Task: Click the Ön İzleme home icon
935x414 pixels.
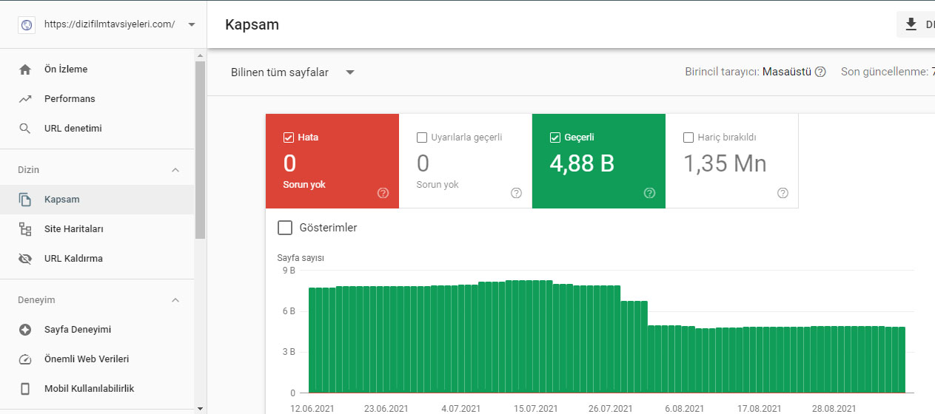Action: 25,69
